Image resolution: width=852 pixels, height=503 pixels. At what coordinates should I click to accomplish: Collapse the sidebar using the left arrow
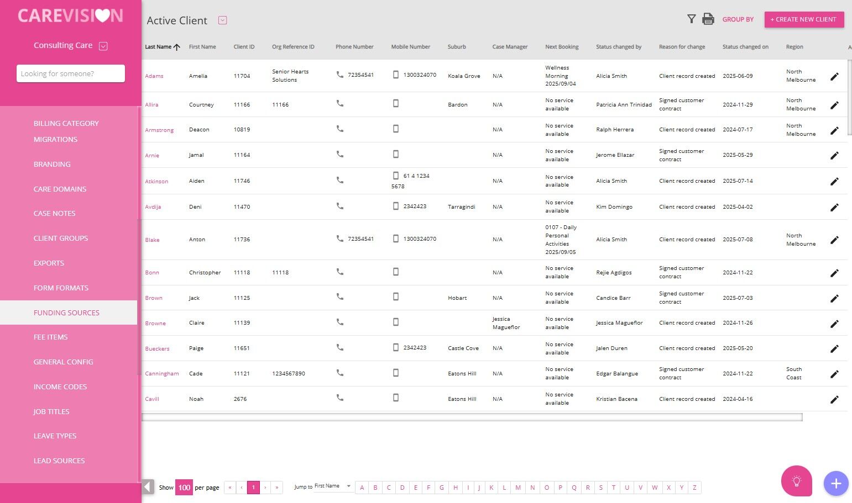(x=148, y=487)
